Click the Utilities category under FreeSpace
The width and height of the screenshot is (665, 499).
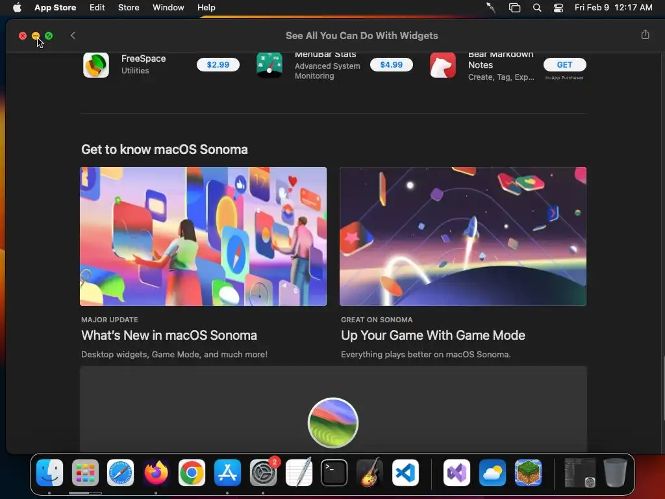135,70
